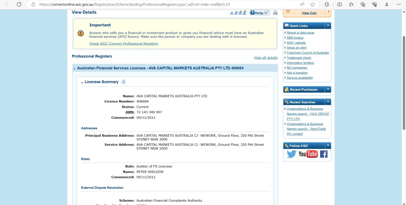Viewport: 406px width, 205px height.
Task: Add this page to favorites via the star
Action: click(x=312, y=4)
